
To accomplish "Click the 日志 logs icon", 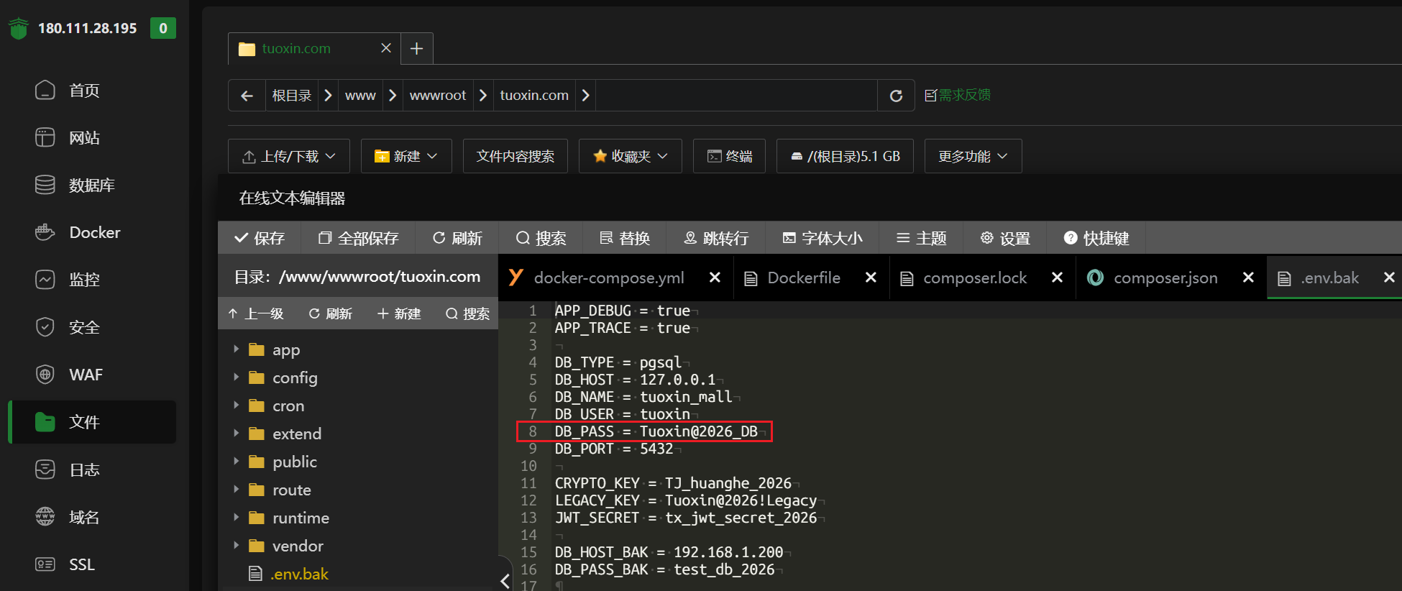I will tap(45, 469).
